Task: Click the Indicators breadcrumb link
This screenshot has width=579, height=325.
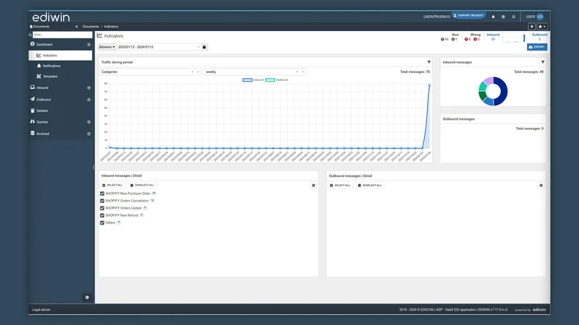Action: 111,27
